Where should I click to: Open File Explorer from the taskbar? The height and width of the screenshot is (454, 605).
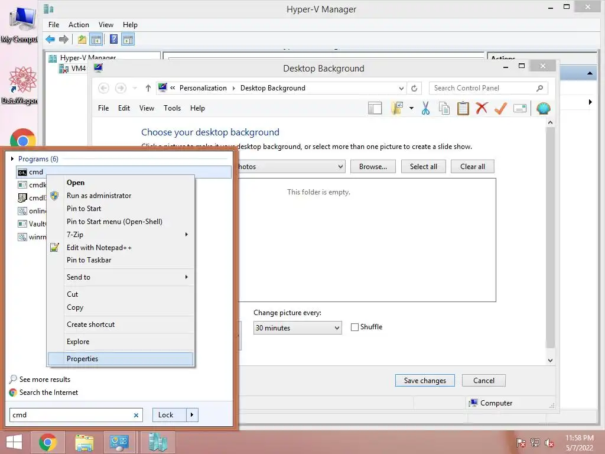84,442
